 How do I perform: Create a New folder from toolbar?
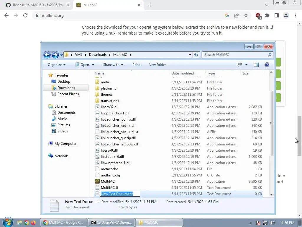point(157,65)
